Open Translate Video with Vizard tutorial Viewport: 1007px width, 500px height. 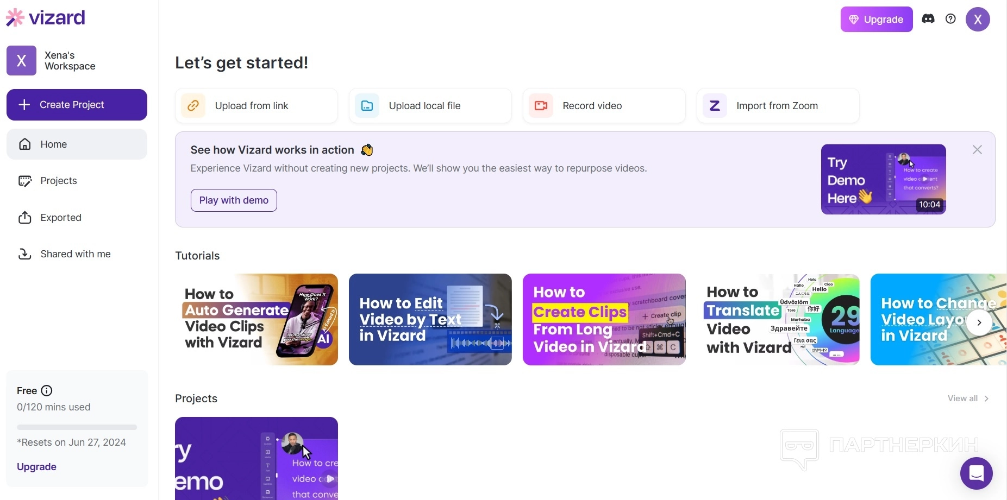(778, 319)
